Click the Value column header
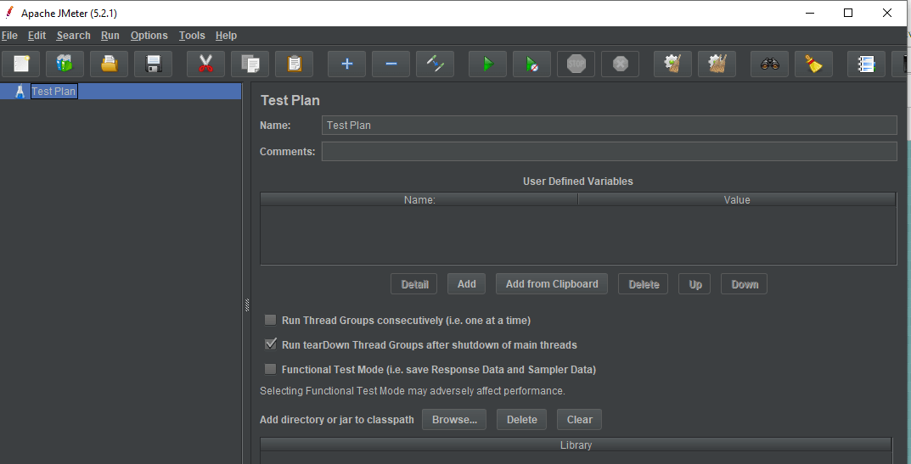Screen dimensions: 911x464 click(x=737, y=200)
